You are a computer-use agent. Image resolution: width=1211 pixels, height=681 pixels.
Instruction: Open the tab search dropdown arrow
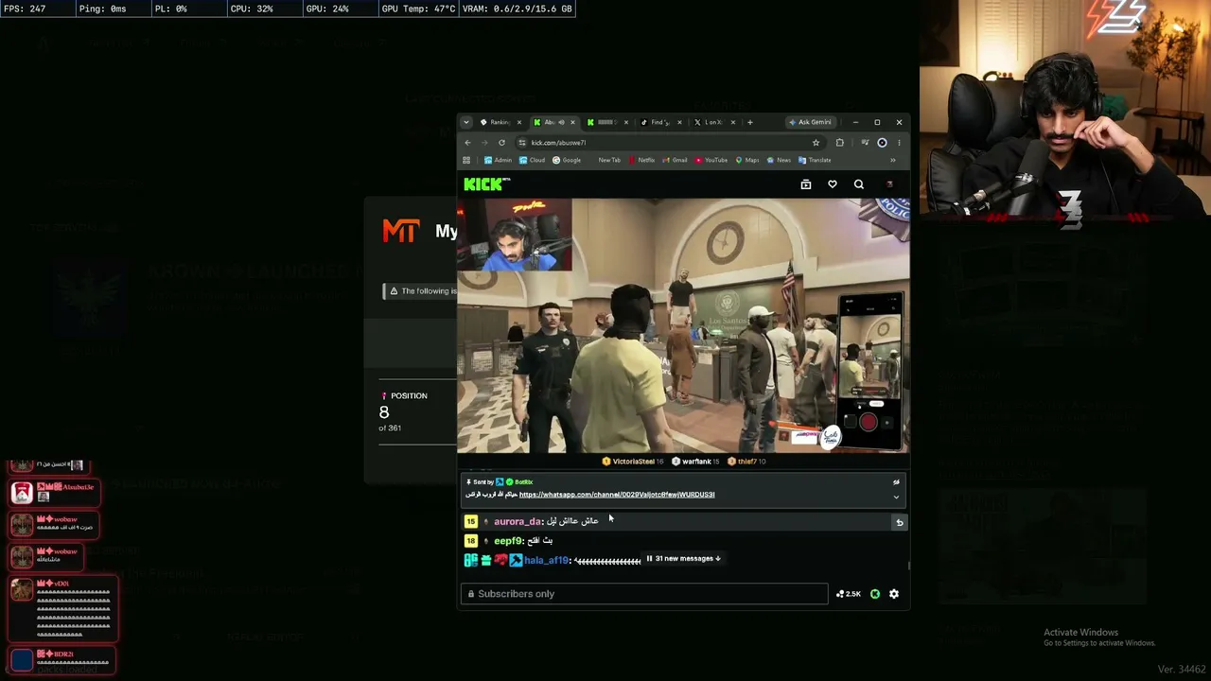click(x=465, y=122)
